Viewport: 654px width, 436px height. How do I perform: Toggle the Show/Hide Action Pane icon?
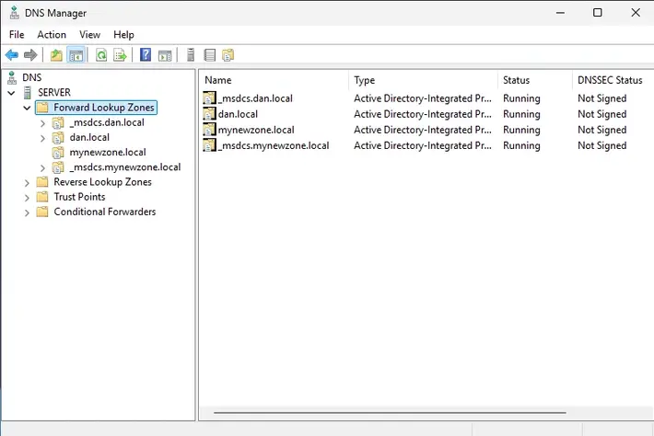click(x=165, y=55)
